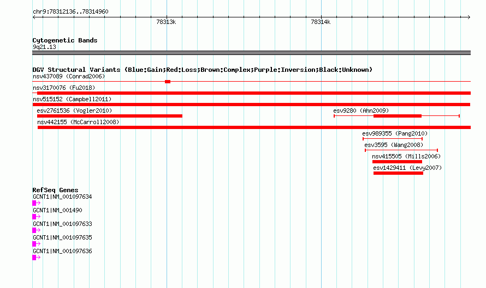Click the 78314k ruler tick label
Screen dimensions: 486x288
click(321, 22)
